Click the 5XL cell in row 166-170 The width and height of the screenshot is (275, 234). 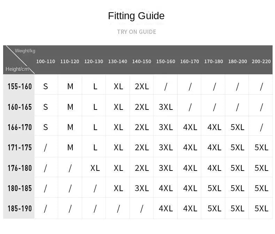click(237, 127)
